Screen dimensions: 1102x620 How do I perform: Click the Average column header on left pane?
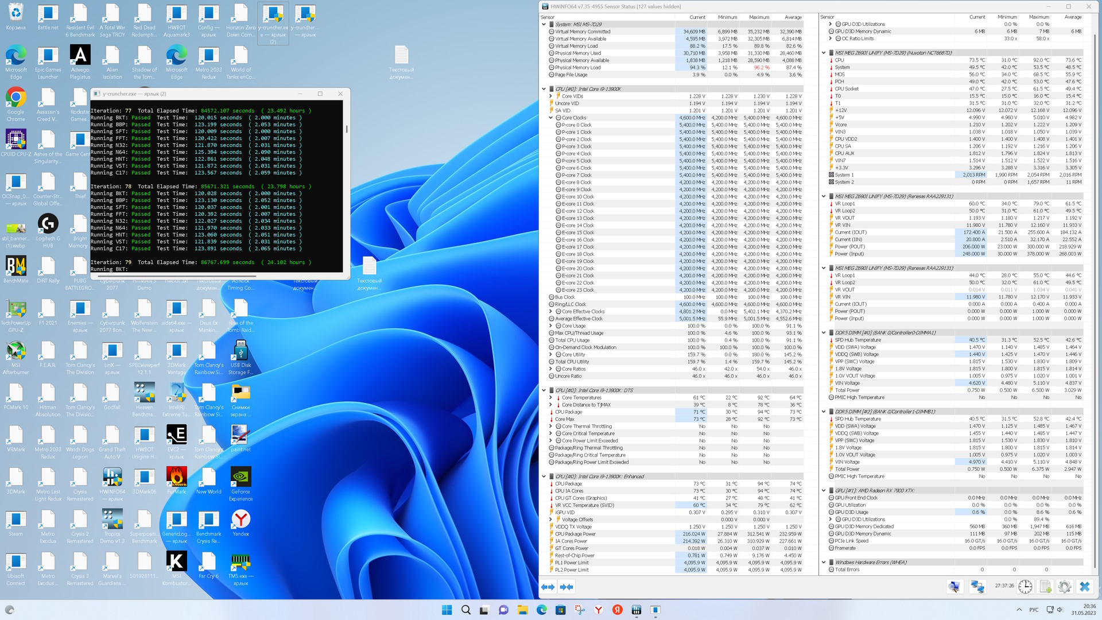(x=793, y=17)
